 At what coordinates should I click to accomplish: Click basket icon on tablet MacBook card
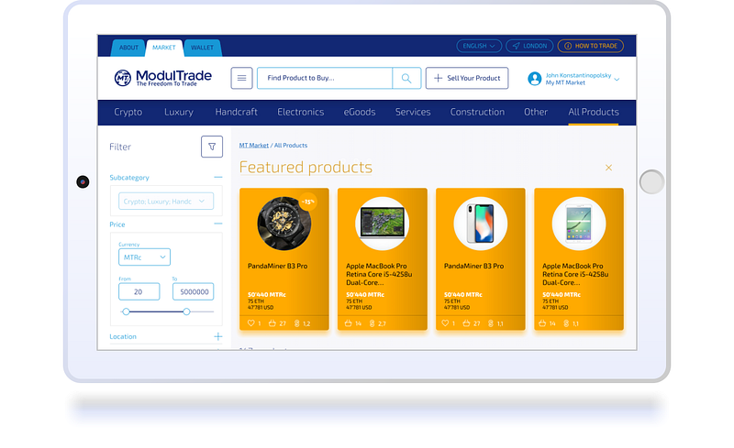pos(542,323)
